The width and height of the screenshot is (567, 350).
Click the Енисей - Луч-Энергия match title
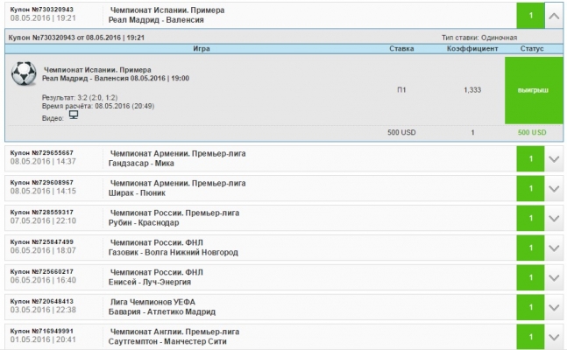tap(149, 282)
